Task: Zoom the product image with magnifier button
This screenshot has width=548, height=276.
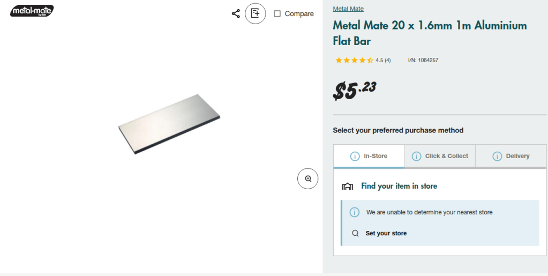Action: point(308,178)
